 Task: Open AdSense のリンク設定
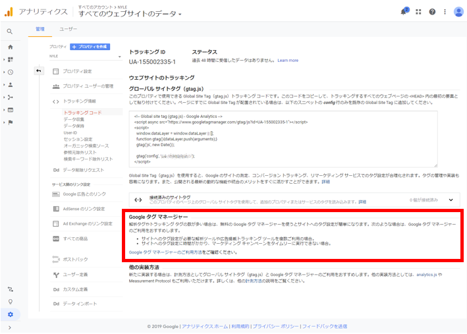click(84, 209)
